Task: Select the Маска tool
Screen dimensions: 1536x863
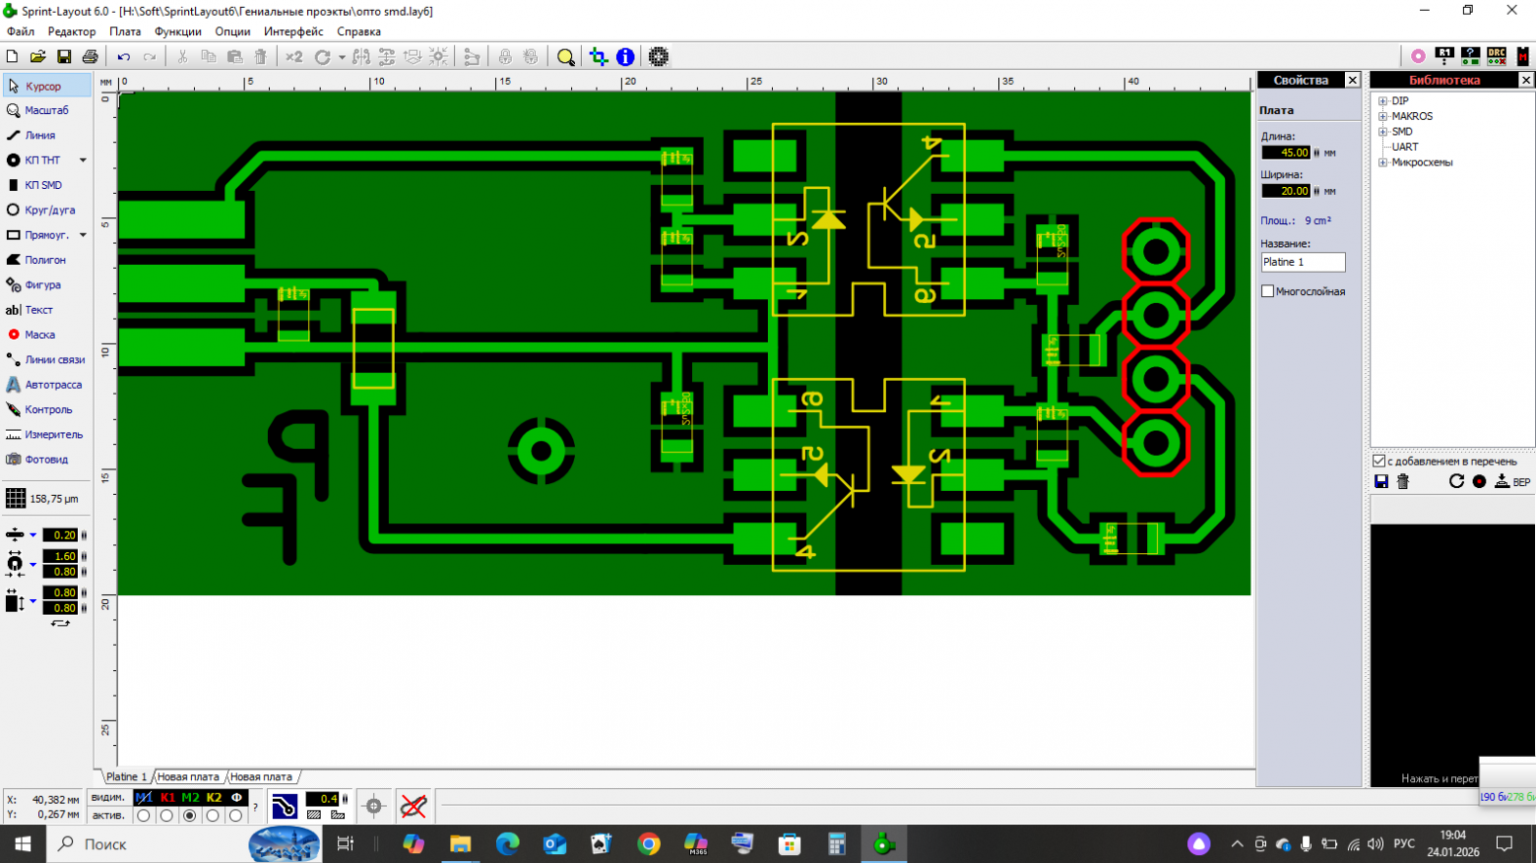Action: click(47, 335)
